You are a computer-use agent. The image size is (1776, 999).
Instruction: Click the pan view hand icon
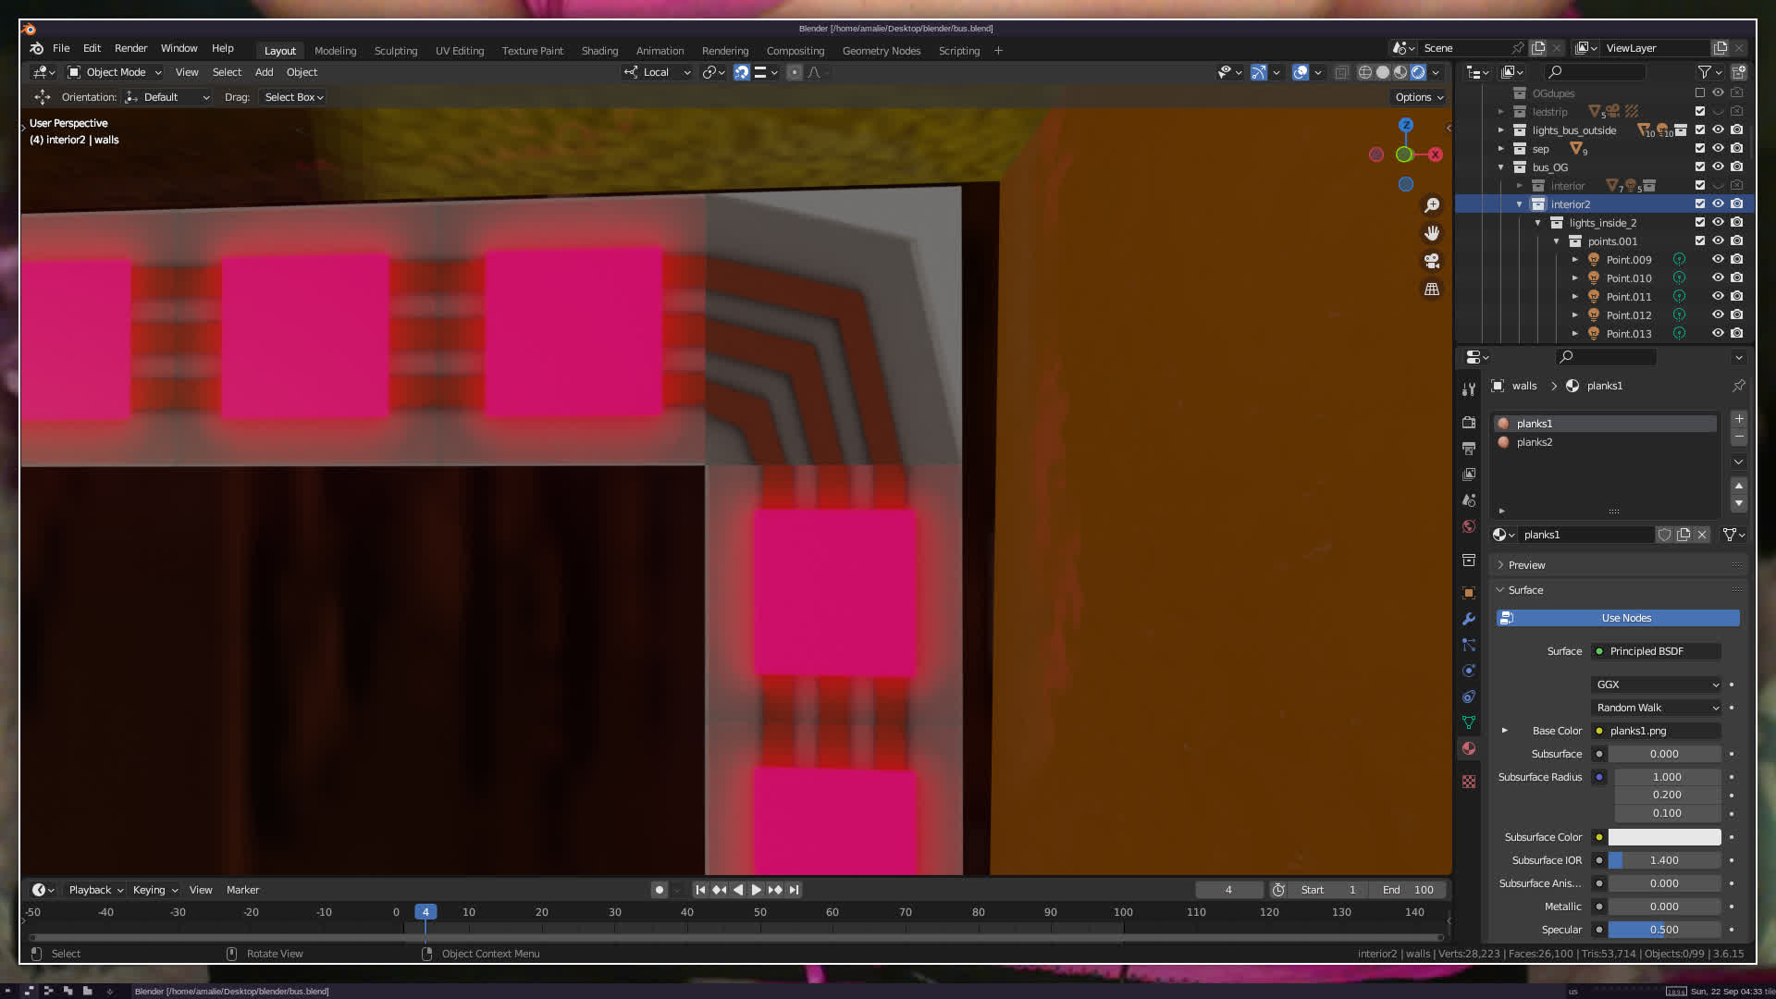(x=1432, y=233)
